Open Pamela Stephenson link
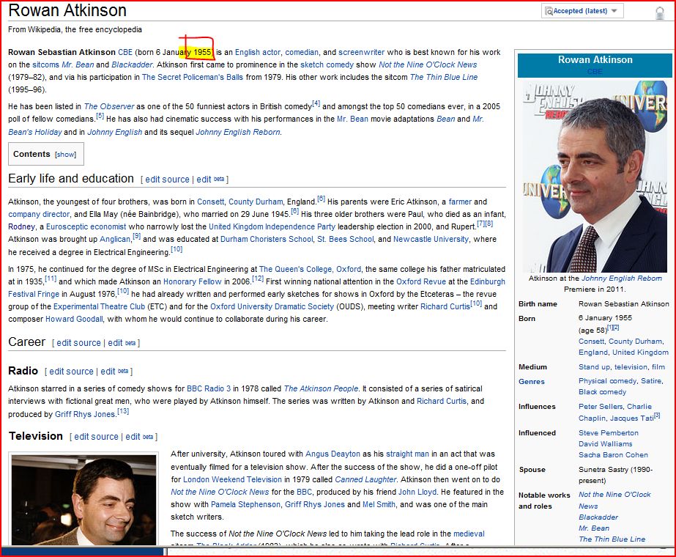This screenshot has width=676, height=557. coord(245,504)
